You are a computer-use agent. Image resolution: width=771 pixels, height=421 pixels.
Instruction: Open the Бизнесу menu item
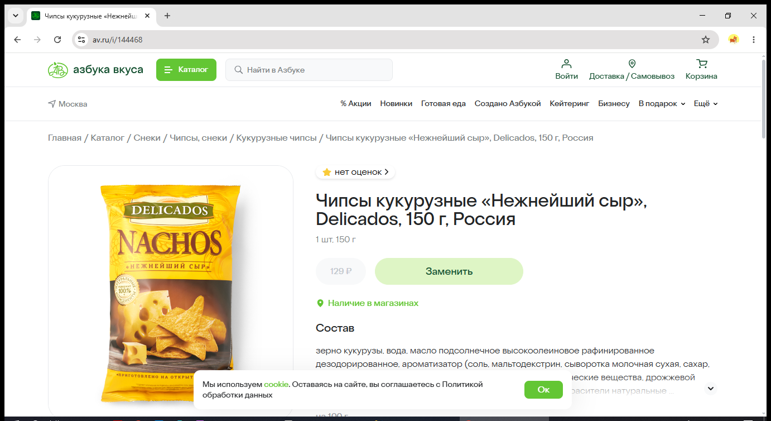click(x=614, y=104)
